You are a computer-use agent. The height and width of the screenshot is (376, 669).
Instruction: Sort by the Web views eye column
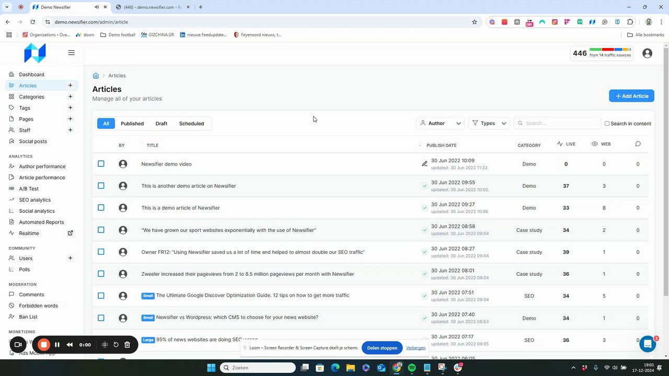pyautogui.click(x=595, y=144)
